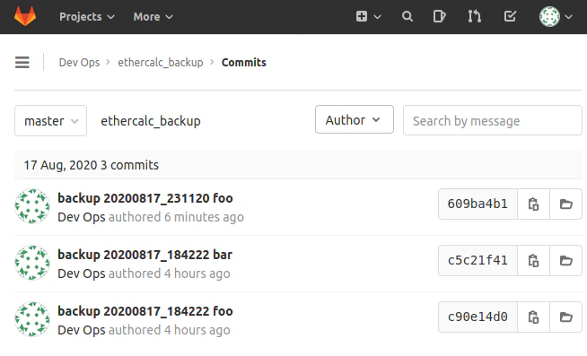Click 'authored 6 minutes ago' timestamp
587x356 pixels.
tap(176, 217)
